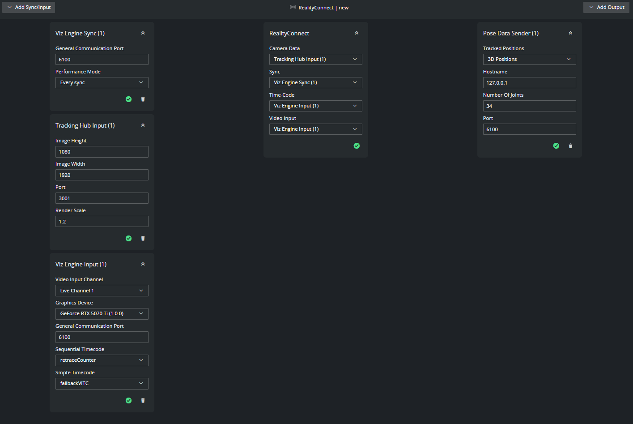Click the Render Scale input field
Image resolution: width=633 pixels, height=424 pixels.
point(102,222)
